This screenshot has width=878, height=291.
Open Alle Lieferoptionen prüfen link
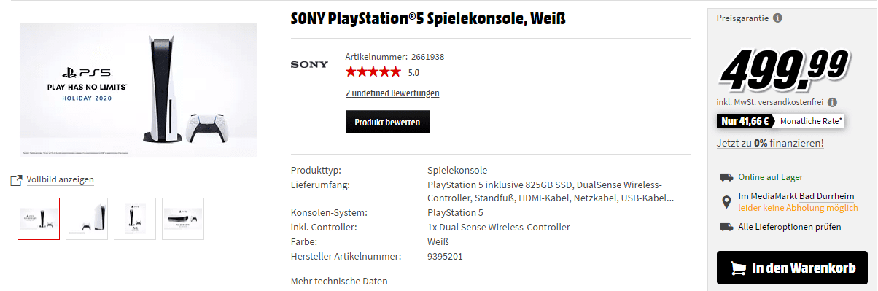click(790, 227)
